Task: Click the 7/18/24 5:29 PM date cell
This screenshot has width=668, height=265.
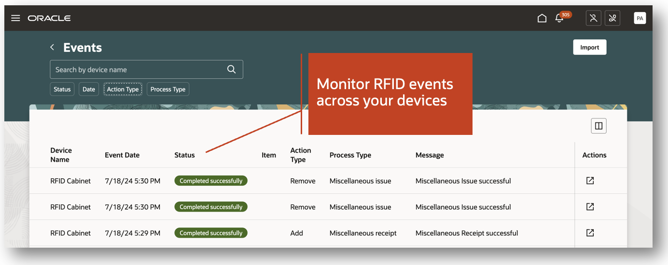Action: (x=132, y=233)
